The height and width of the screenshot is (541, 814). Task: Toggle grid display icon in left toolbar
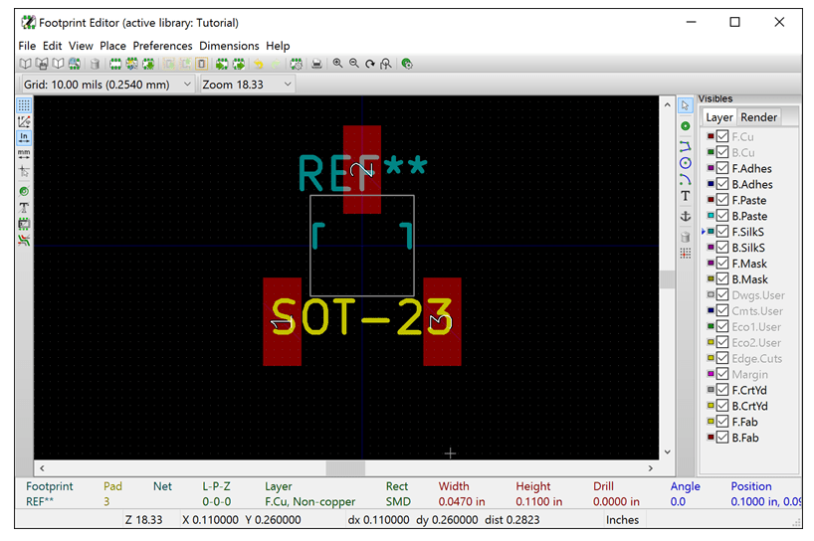tap(24, 105)
